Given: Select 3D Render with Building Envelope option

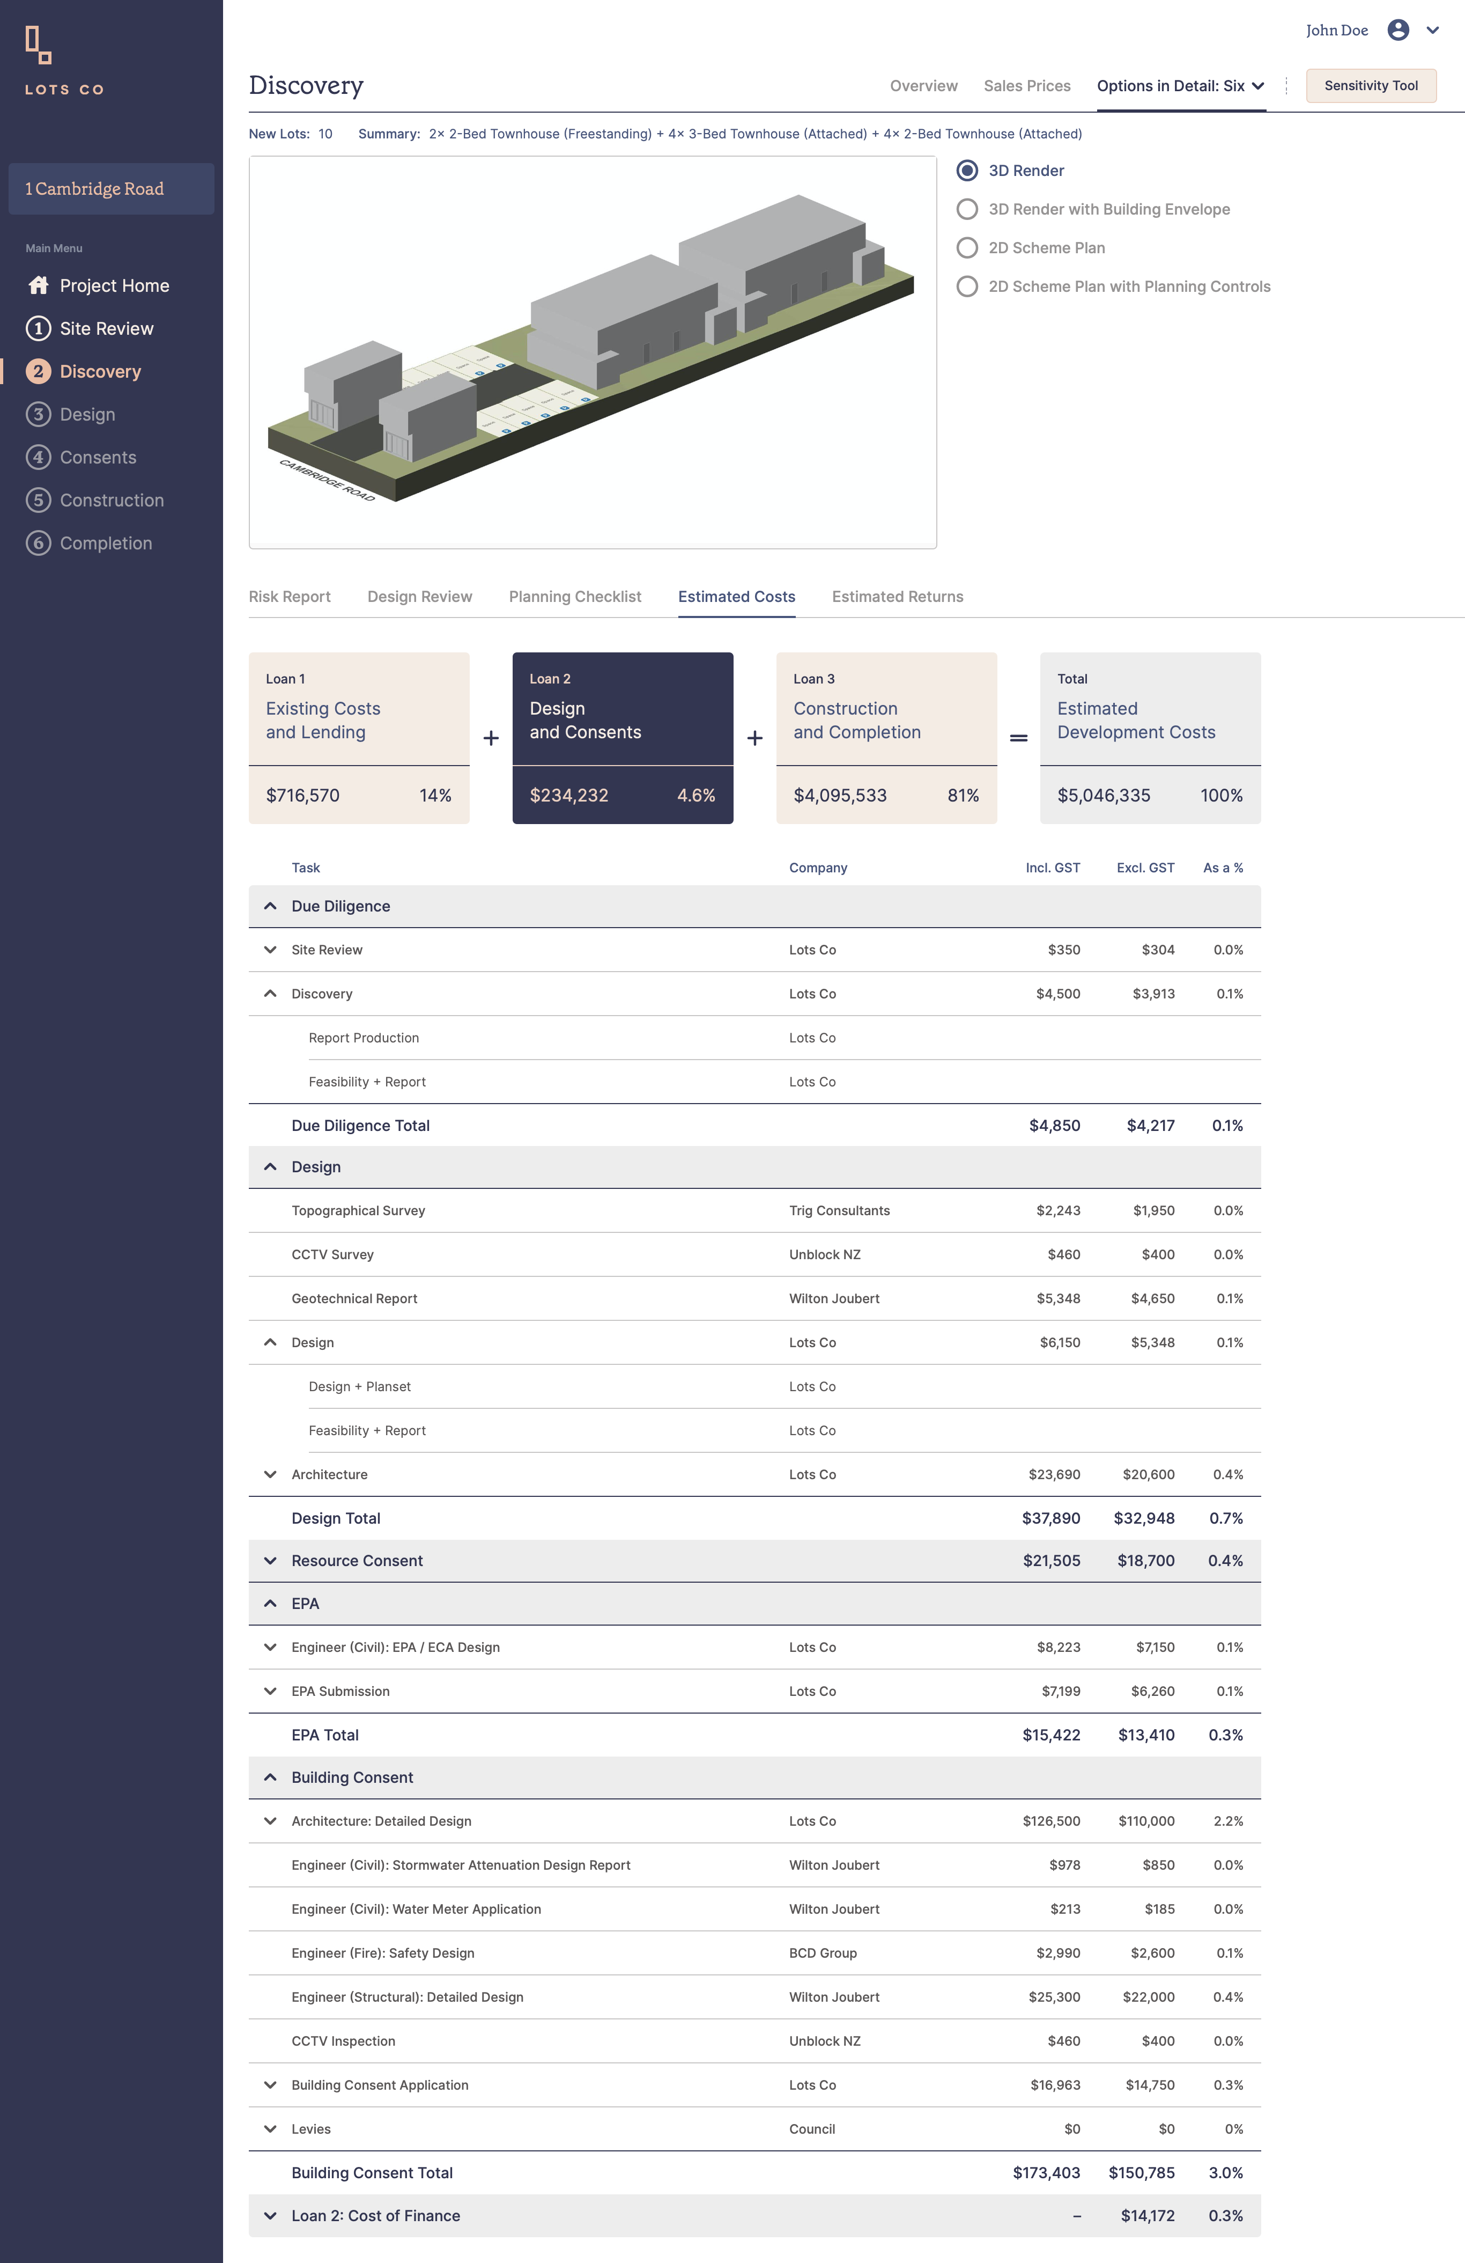Looking at the screenshot, I should pyautogui.click(x=967, y=209).
